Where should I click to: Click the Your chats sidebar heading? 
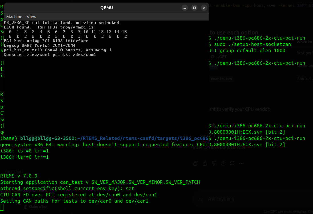pos(14,172)
